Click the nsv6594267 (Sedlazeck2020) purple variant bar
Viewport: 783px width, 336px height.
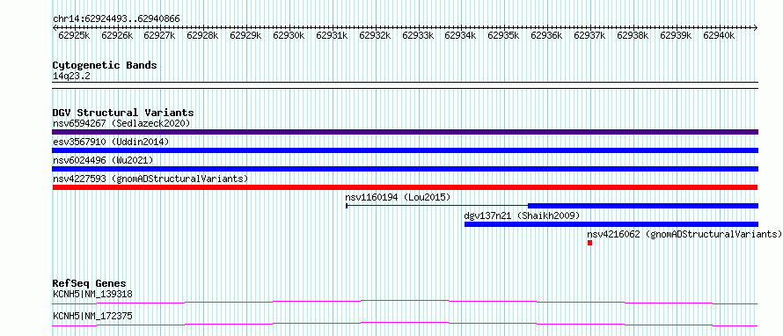tap(405, 132)
